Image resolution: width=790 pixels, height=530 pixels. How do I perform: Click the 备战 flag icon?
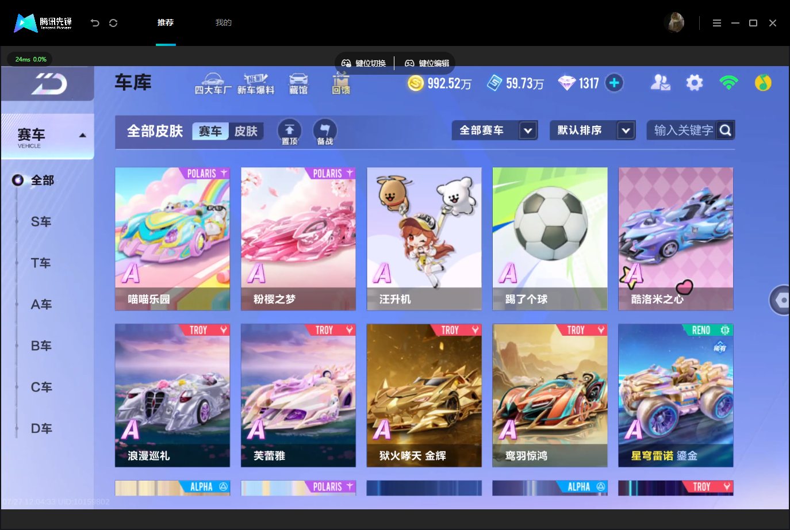tap(325, 132)
